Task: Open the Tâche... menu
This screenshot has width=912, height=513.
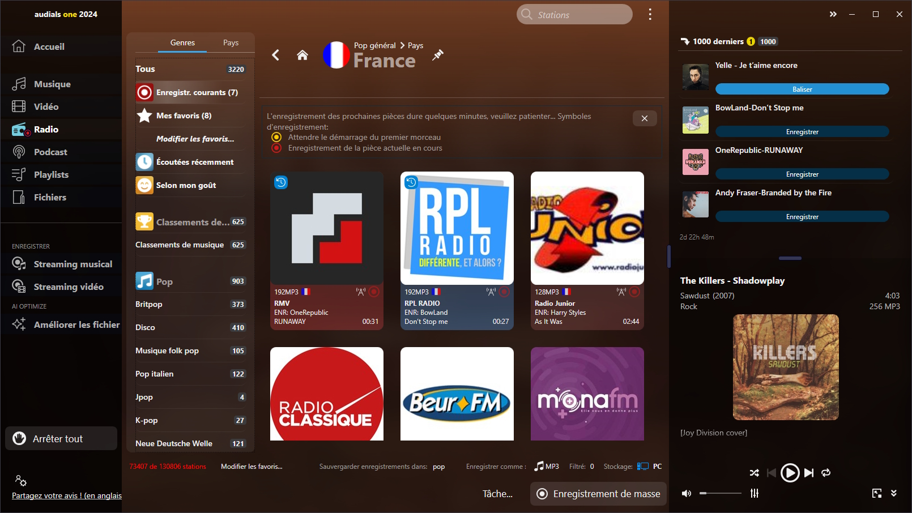Action: (497, 494)
